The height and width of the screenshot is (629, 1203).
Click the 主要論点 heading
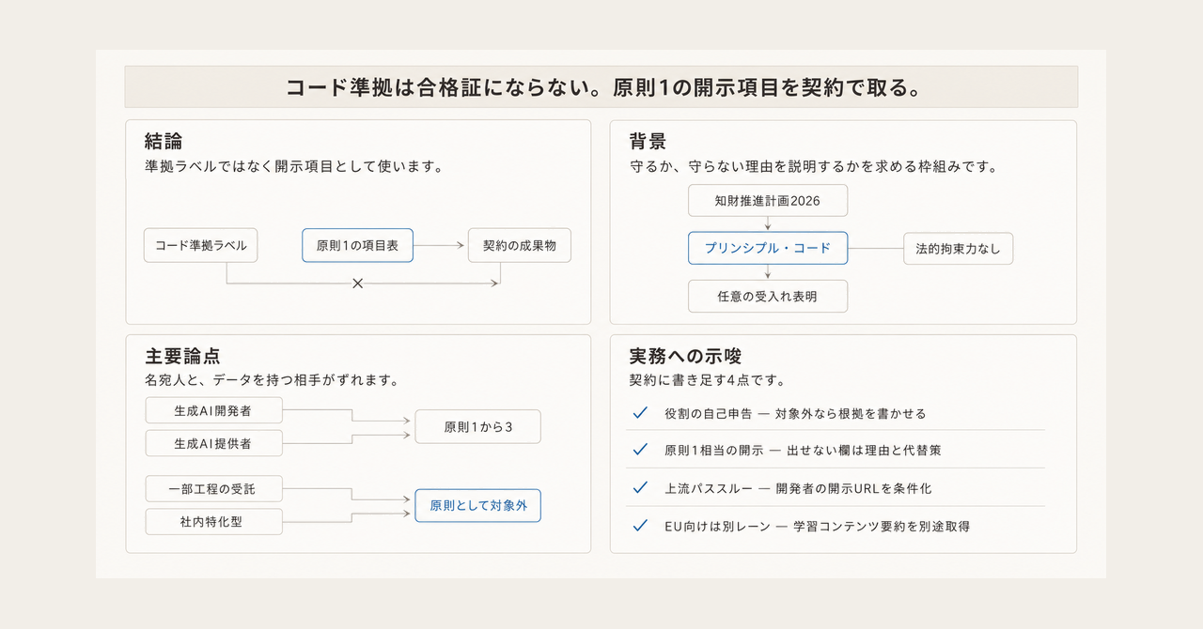click(183, 357)
